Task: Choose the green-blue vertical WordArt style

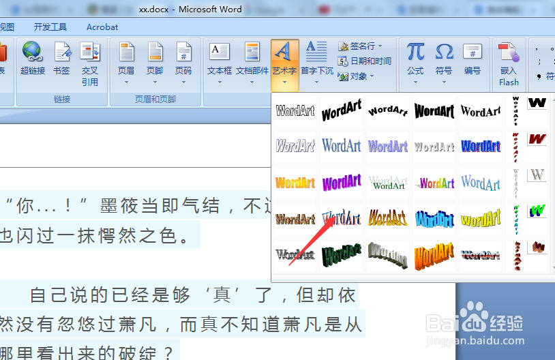Action: click(x=515, y=220)
